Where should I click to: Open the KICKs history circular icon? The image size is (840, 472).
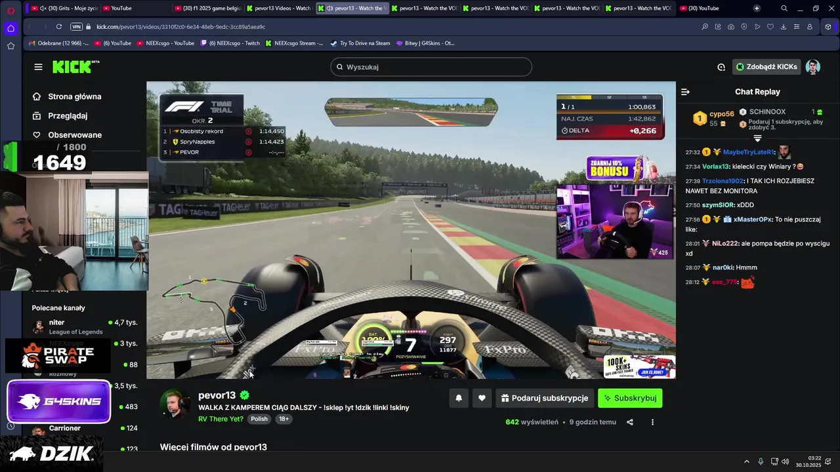[x=721, y=67]
